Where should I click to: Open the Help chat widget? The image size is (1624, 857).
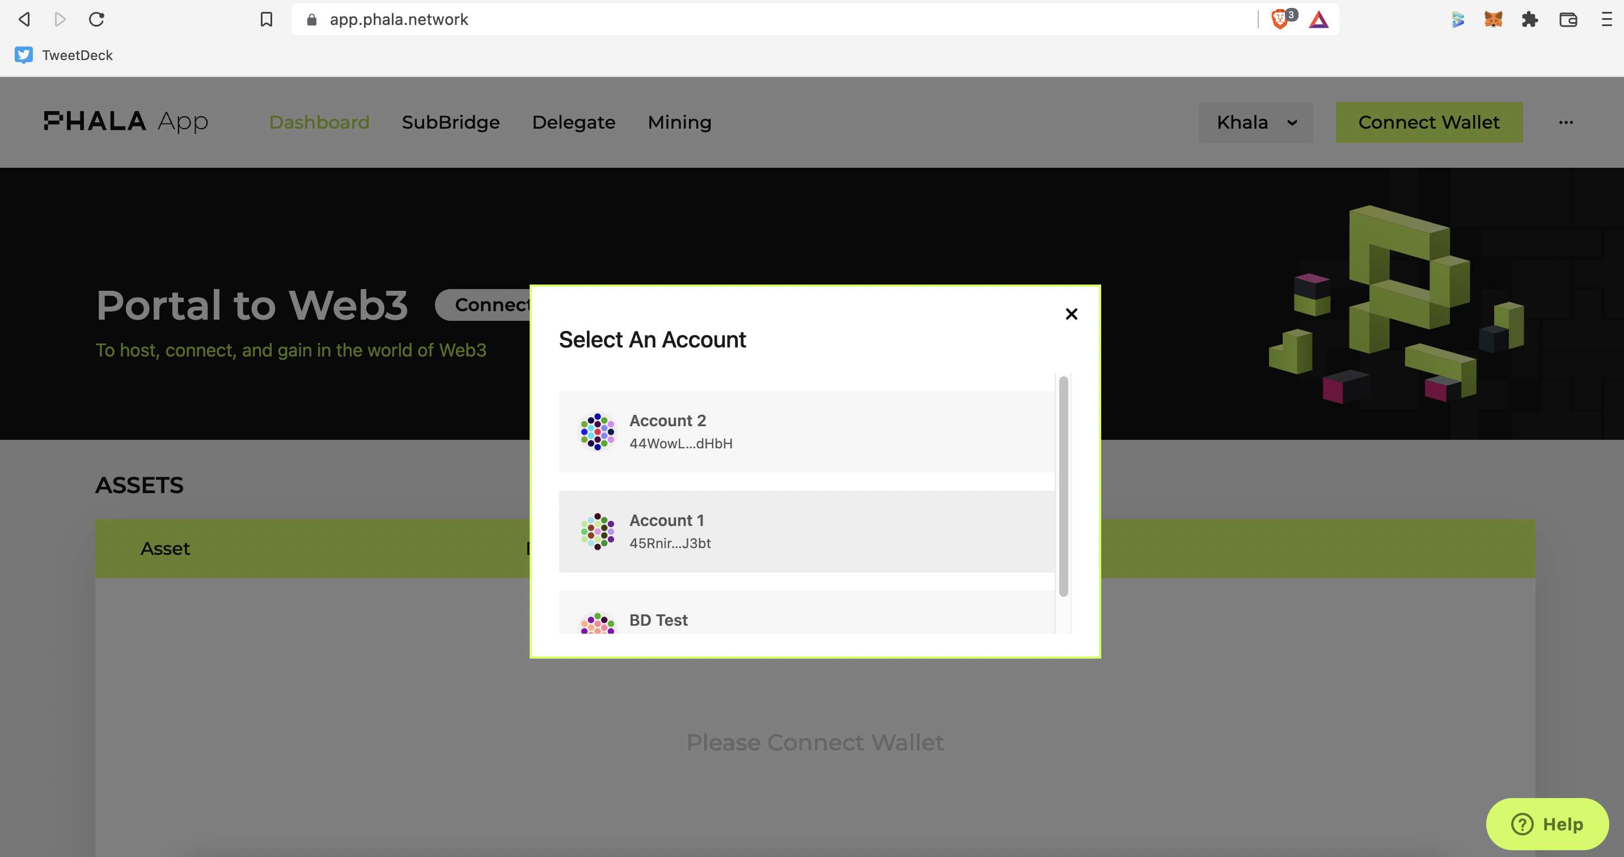(1547, 824)
